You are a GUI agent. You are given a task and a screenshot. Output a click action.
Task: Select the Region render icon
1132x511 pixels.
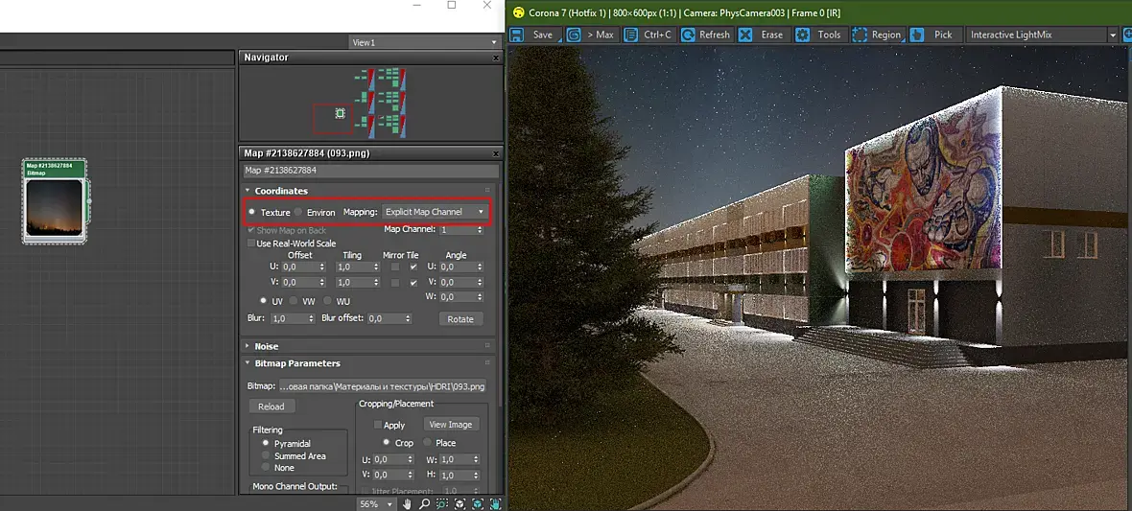(860, 35)
